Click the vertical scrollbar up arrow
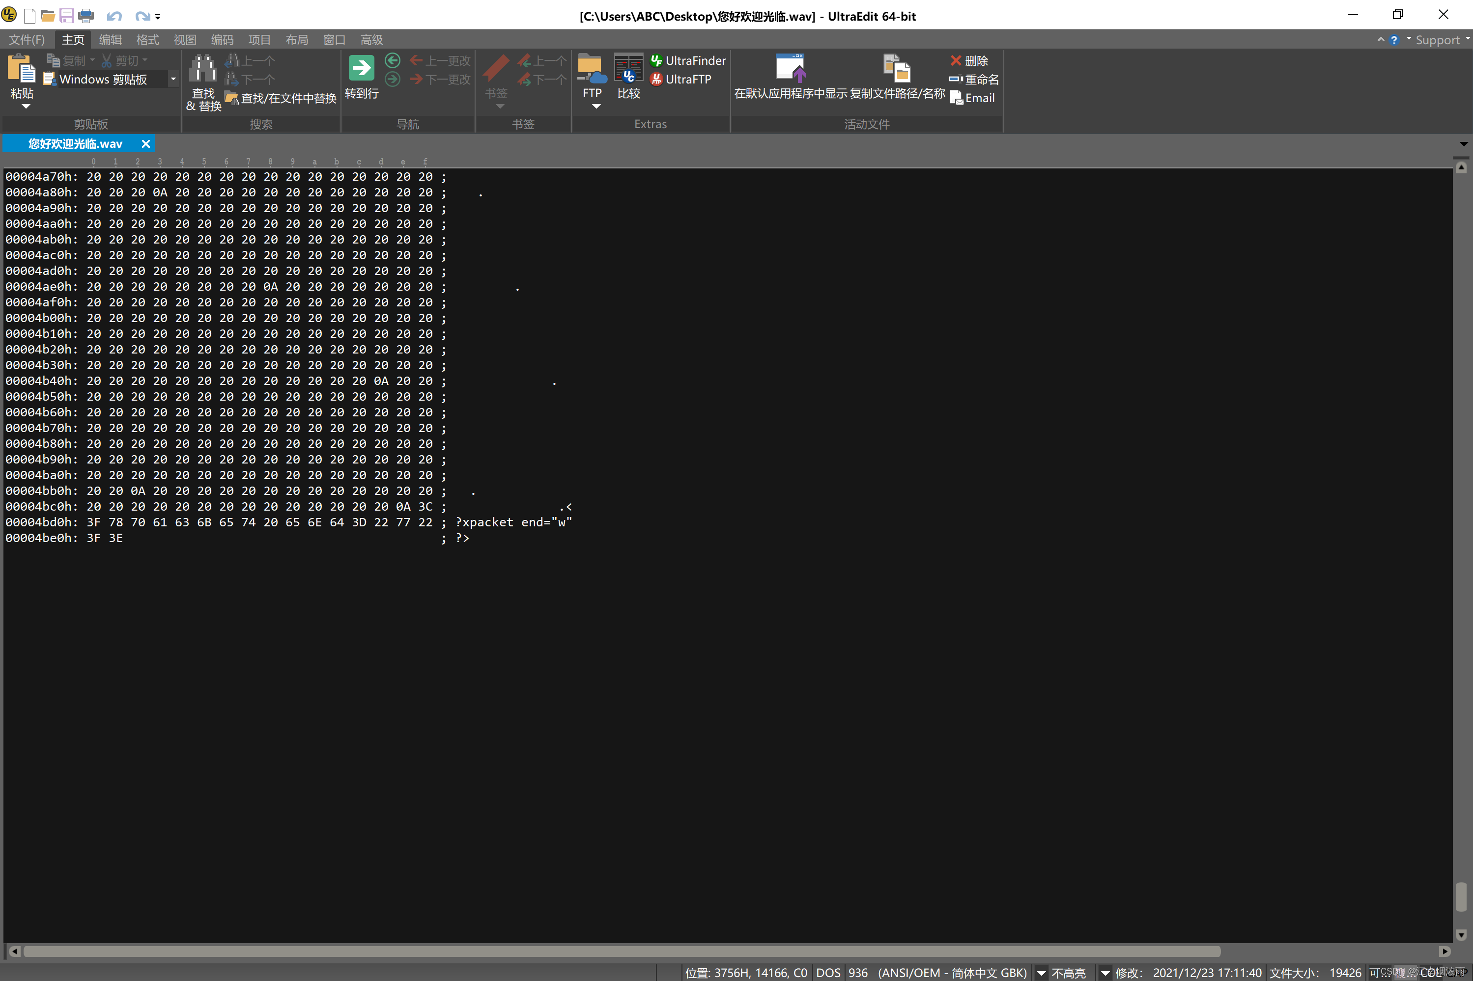Image resolution: width=1473 pixels, height=981 pixels. tap(1461, 167)
